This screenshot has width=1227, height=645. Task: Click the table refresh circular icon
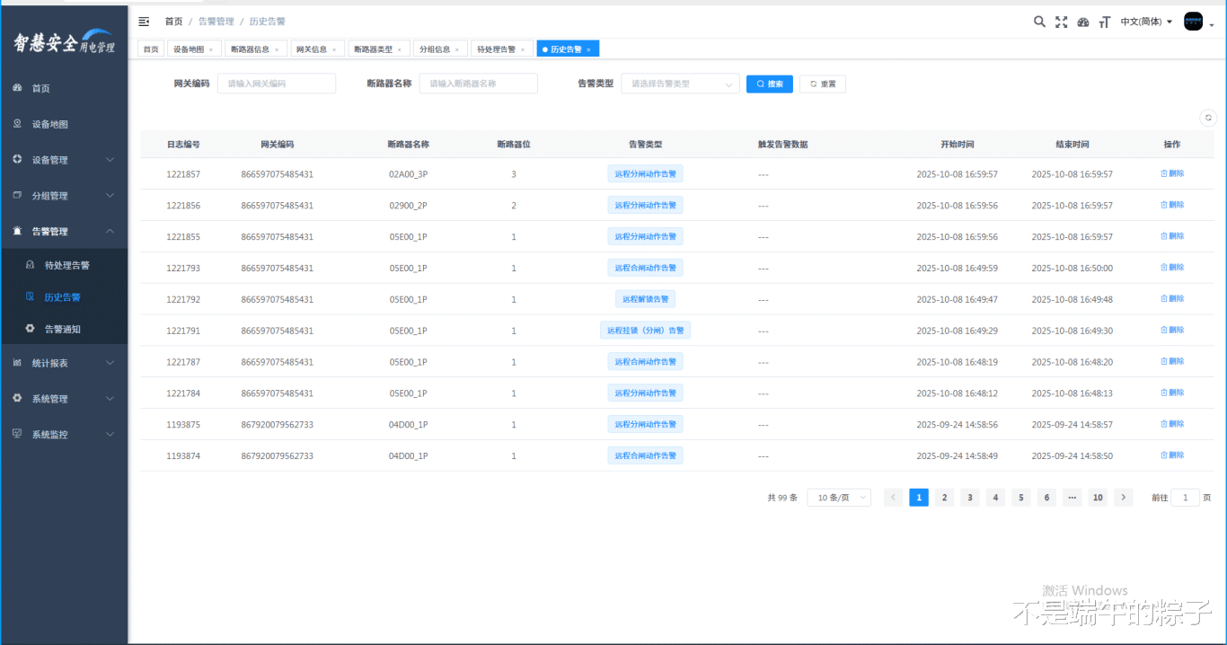1208,118
